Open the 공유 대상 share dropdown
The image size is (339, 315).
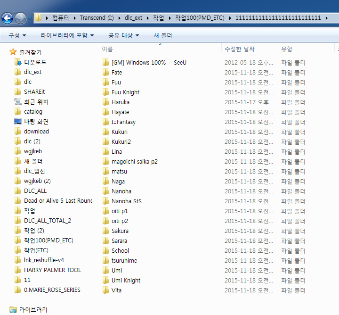(123, 35)
